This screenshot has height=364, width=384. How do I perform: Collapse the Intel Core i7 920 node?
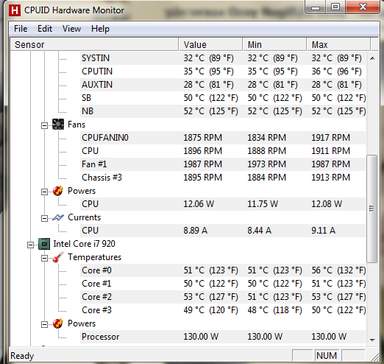[x=30, y=245]
